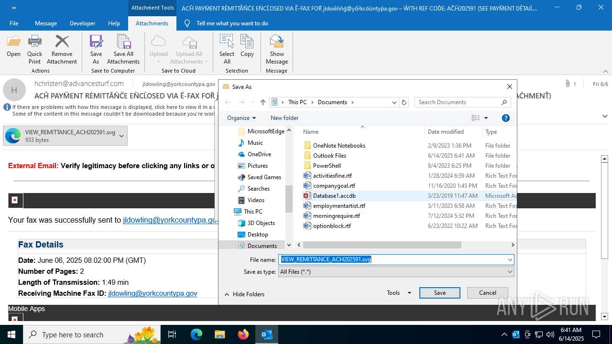Click the Save button in dialog
The image size is (612, 344).
point(440,293)
